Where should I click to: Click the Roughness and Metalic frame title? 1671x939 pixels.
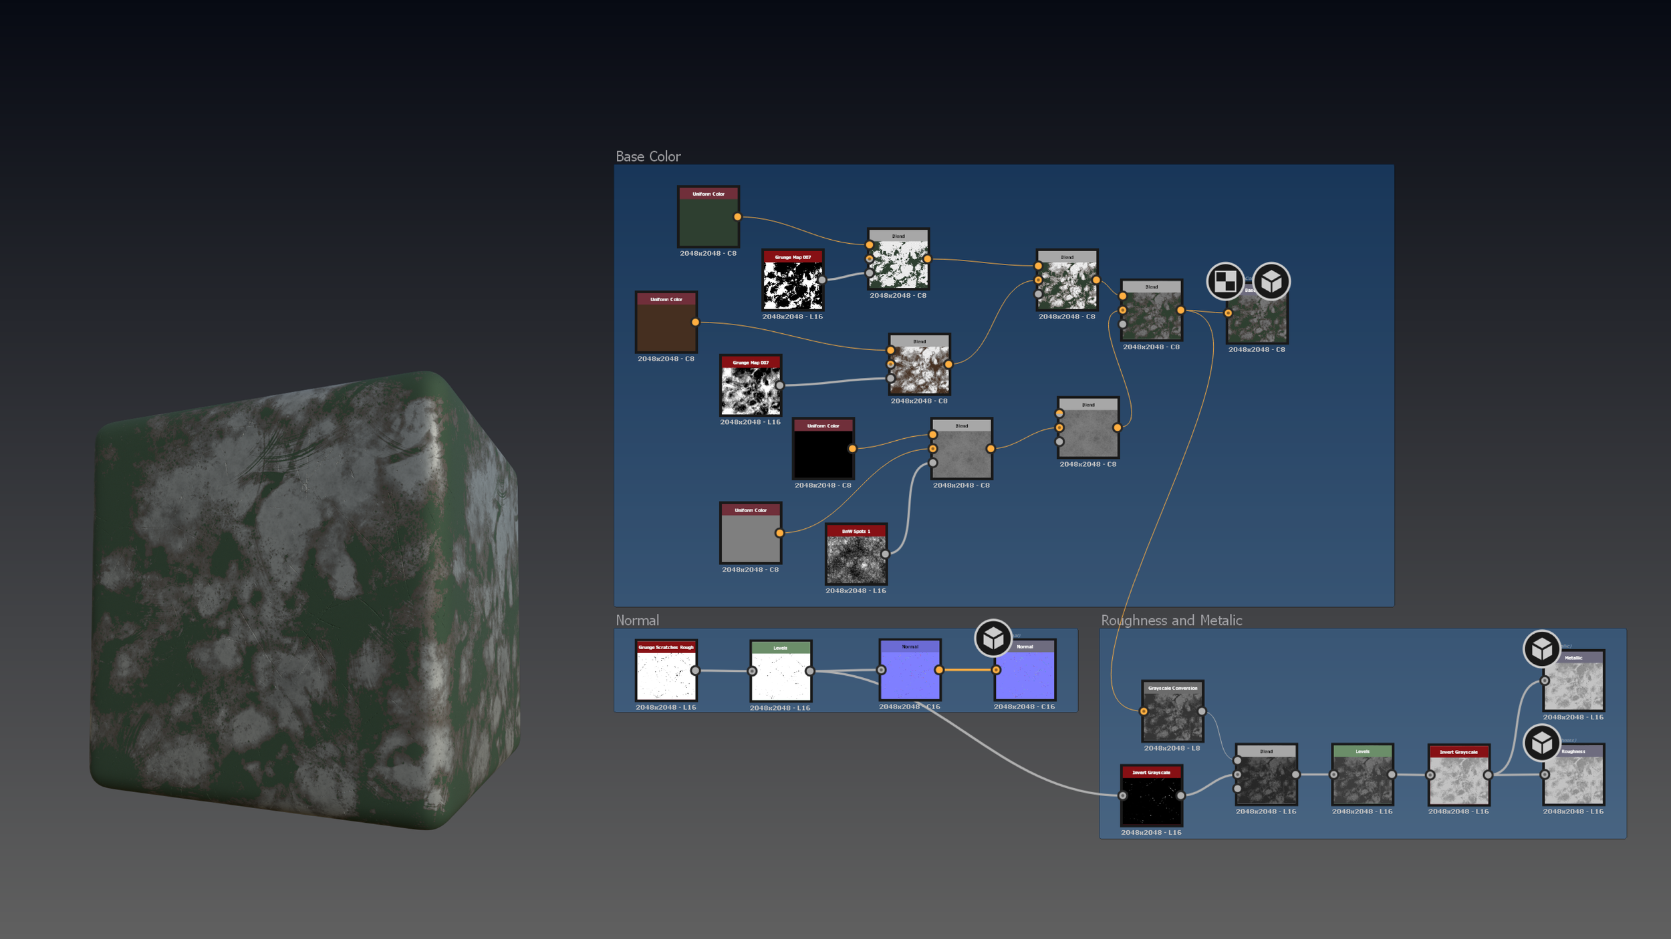point(1171,620)
